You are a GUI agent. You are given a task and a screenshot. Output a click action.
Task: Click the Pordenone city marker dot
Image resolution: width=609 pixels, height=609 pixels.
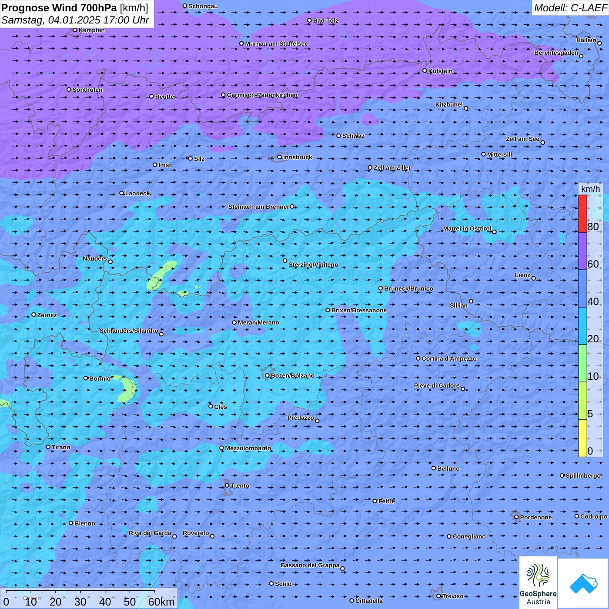pyautogui.click(x=516, y=517)
